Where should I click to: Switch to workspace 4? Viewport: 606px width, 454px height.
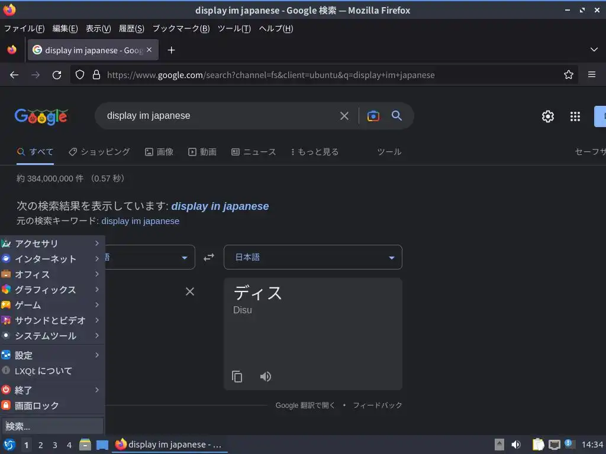coord(69,445)
